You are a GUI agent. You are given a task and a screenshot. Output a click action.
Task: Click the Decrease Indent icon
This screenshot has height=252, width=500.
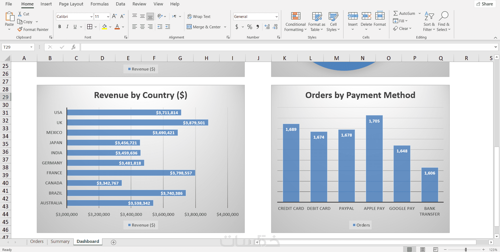(160, 27)
